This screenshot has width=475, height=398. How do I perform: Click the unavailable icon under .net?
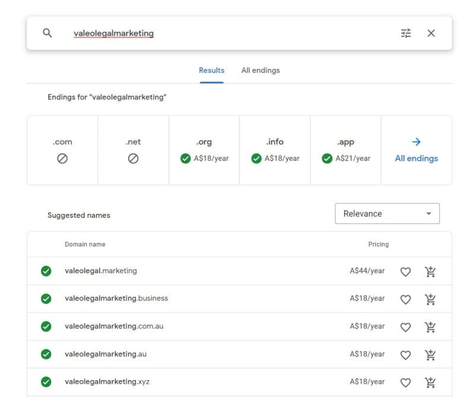click(133, 158)
